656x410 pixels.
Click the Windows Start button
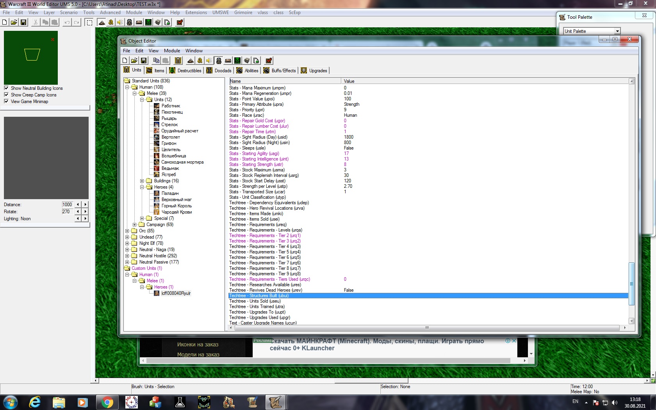(10, 402)
